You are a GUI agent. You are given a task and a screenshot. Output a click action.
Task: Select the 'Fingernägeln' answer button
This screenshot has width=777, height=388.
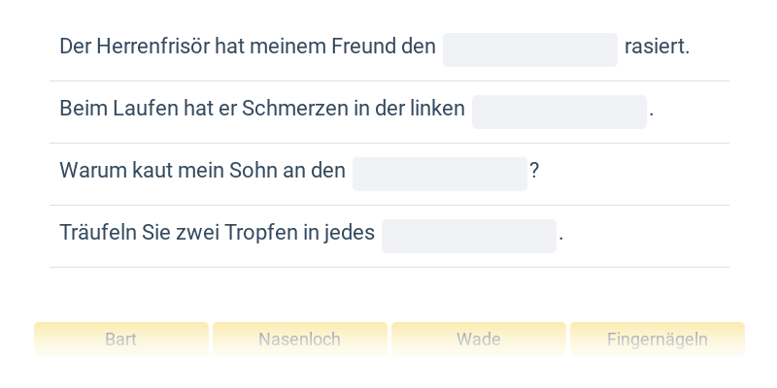tap(657, 339)
